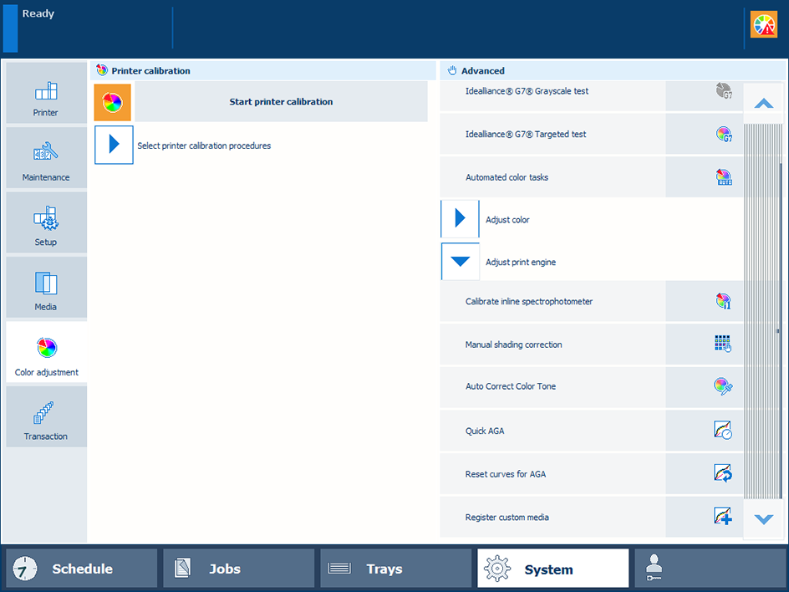Open the Trays tab
Viewport: 789px width, 592px height.
(x=396, y=569)
